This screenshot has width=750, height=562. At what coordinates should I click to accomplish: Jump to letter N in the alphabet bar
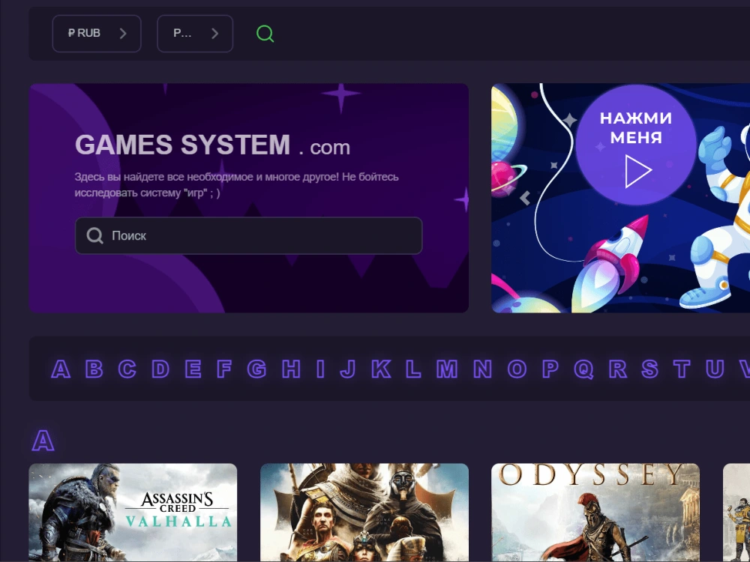tap(482, 369)
